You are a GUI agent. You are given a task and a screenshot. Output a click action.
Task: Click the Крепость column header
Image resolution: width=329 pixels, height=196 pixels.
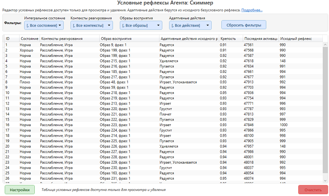pos(230,39)
